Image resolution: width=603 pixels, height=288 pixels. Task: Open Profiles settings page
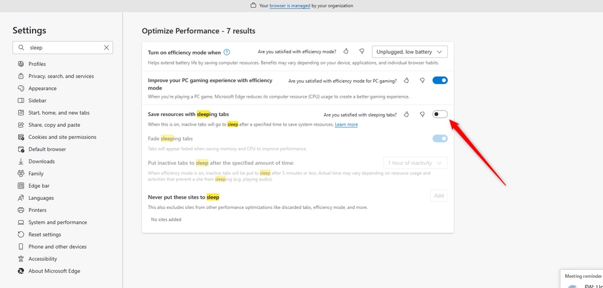pos(37,64)
